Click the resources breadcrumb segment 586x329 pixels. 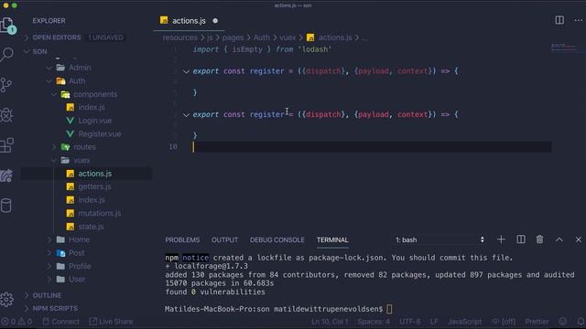(x=179, y=37)
